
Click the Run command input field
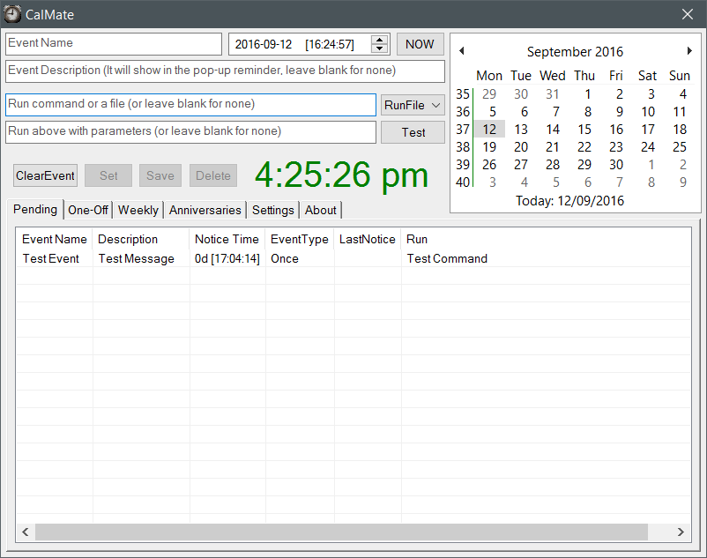click(190, 105)
